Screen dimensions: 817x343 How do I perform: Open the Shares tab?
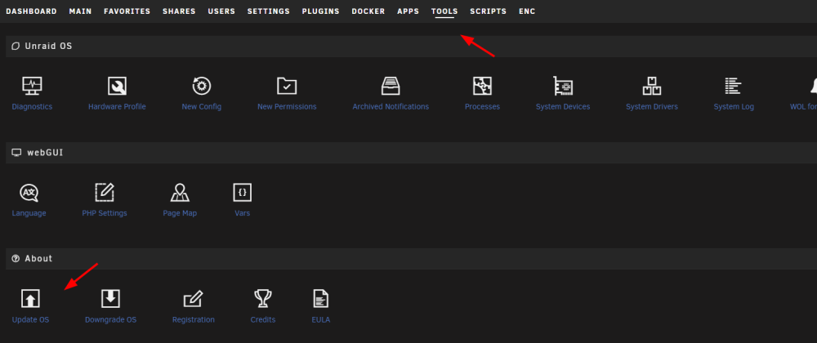179,11
